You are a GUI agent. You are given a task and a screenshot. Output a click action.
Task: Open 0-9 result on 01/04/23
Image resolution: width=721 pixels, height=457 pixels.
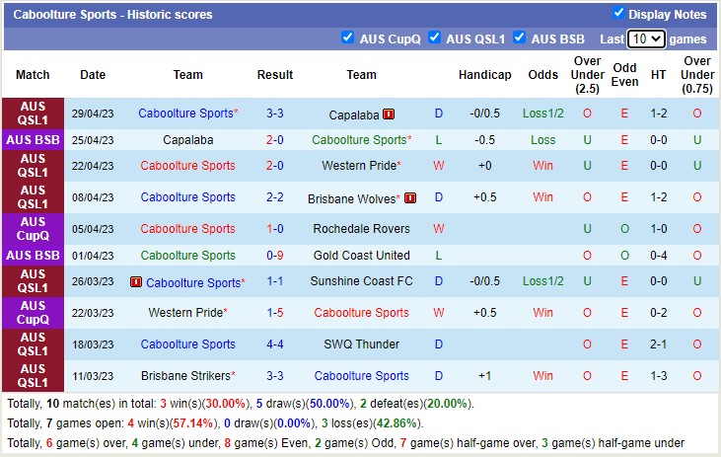coord(275,256)
